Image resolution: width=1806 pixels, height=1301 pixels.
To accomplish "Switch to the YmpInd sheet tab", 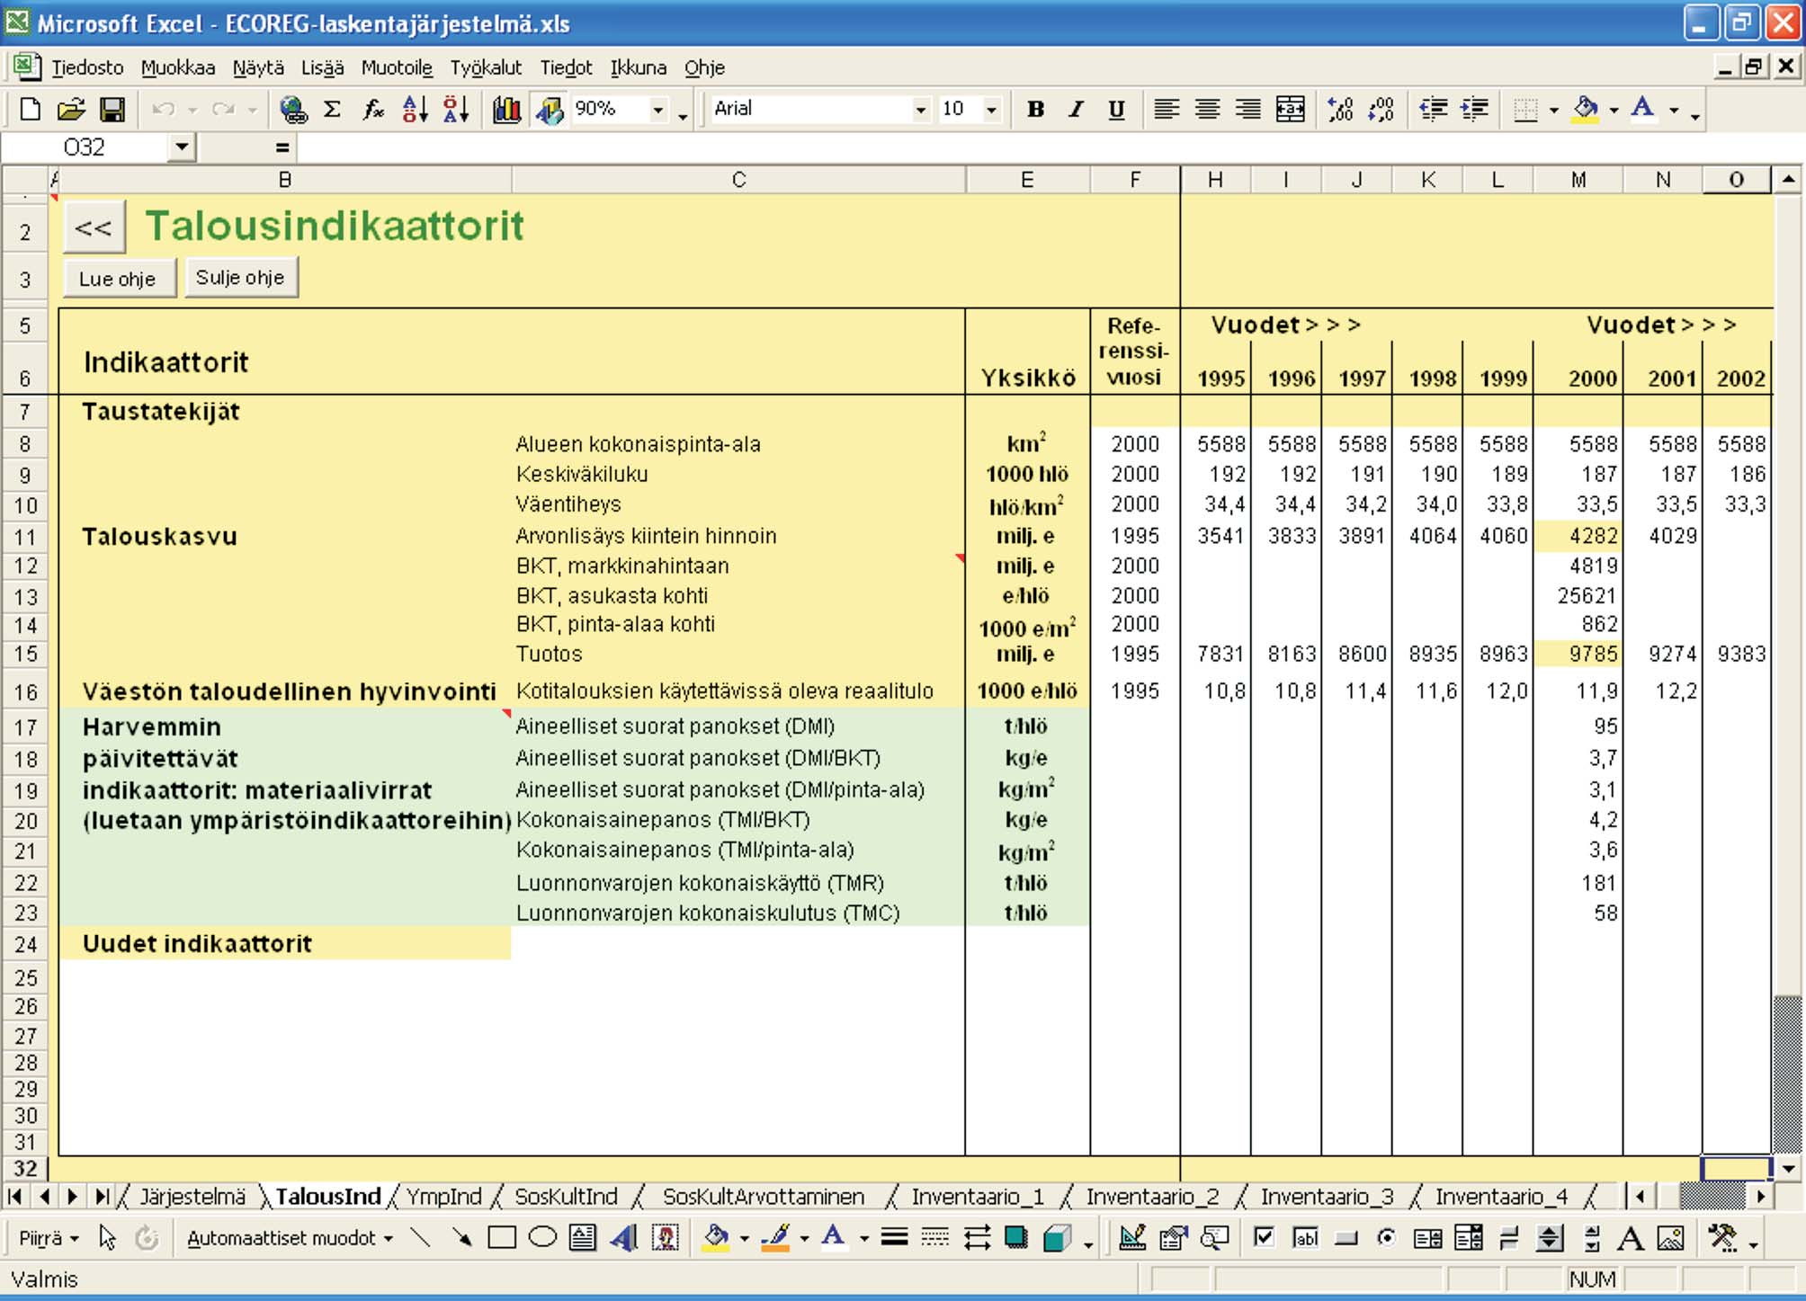I will (443, 1197).
